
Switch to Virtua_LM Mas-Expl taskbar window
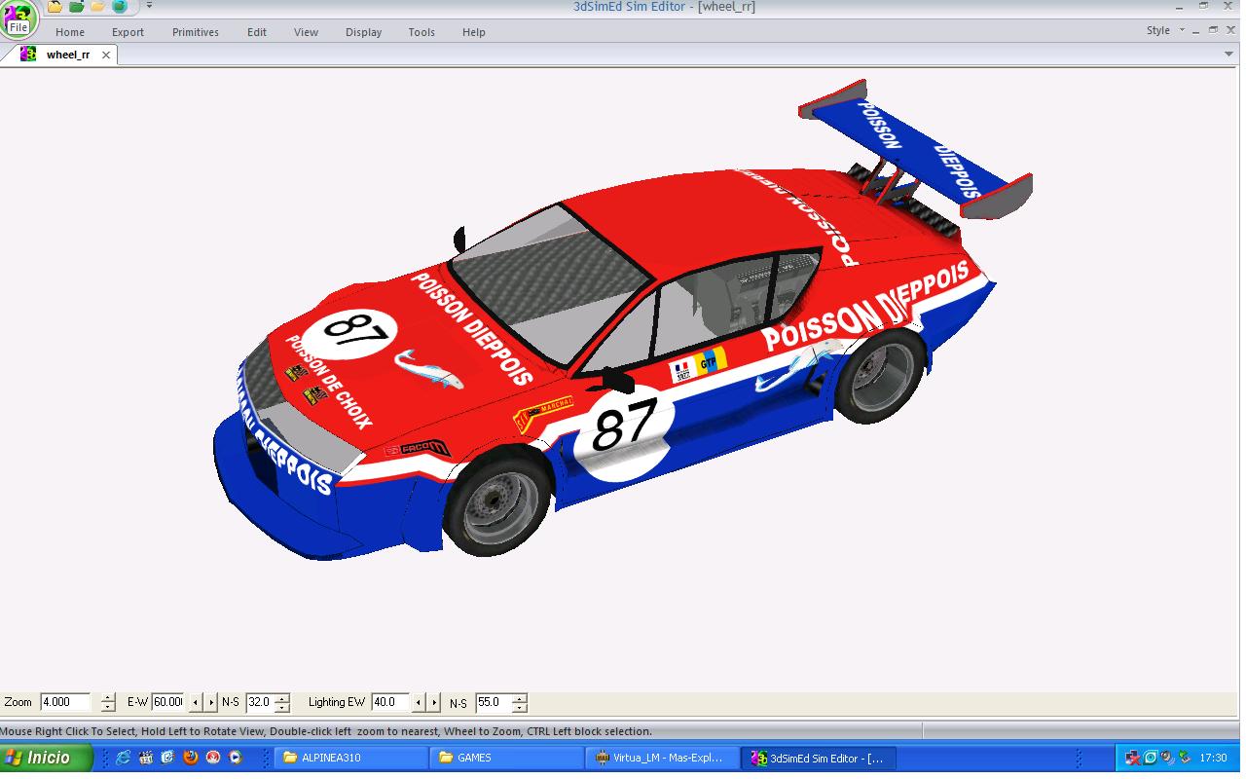pyautogui.click(x=663, y=758)
